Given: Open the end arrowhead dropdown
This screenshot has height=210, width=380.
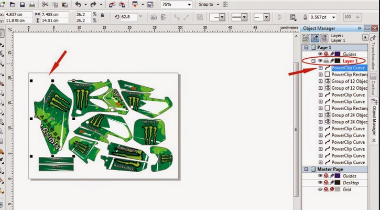Looking at the screenshot, I should [x=267, y=17].
